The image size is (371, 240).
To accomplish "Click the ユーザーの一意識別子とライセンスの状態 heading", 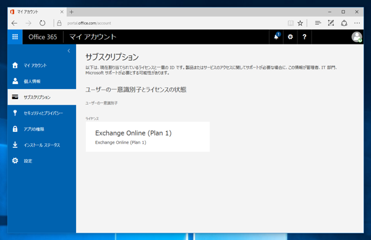I will pyautogui.click(x=136, y=90).
